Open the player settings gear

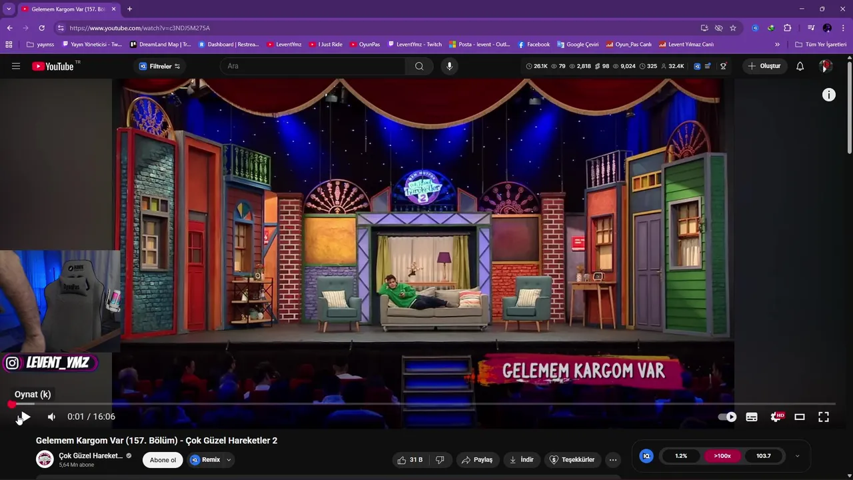click(776, 417)
